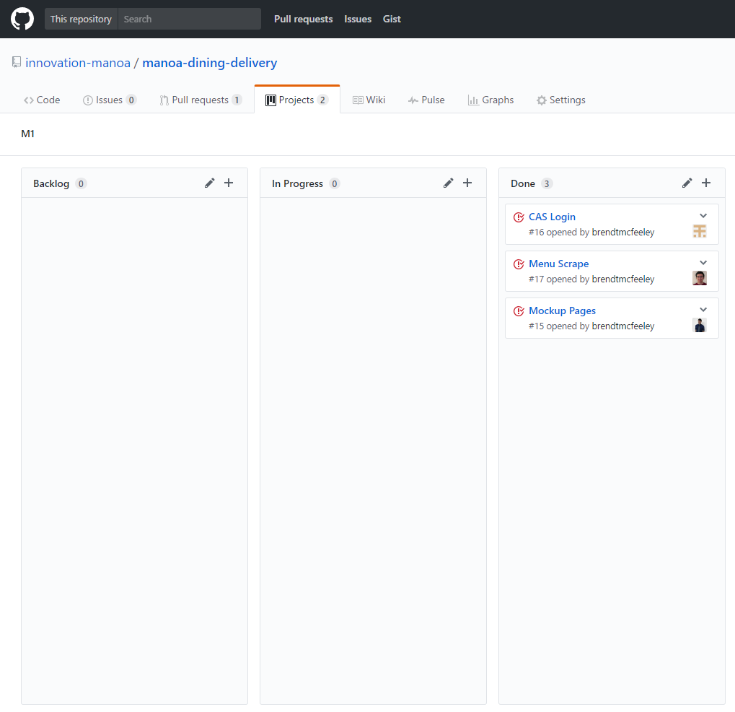This screenshot has height=712, width=735.
Task: Open the innovation-manoa organization link
Action: (x=78, y=63)
